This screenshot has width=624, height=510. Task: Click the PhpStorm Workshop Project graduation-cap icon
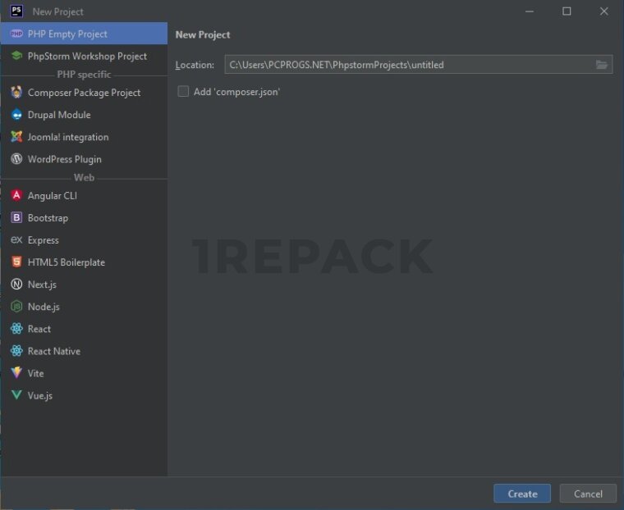click(x=16, y=57)
